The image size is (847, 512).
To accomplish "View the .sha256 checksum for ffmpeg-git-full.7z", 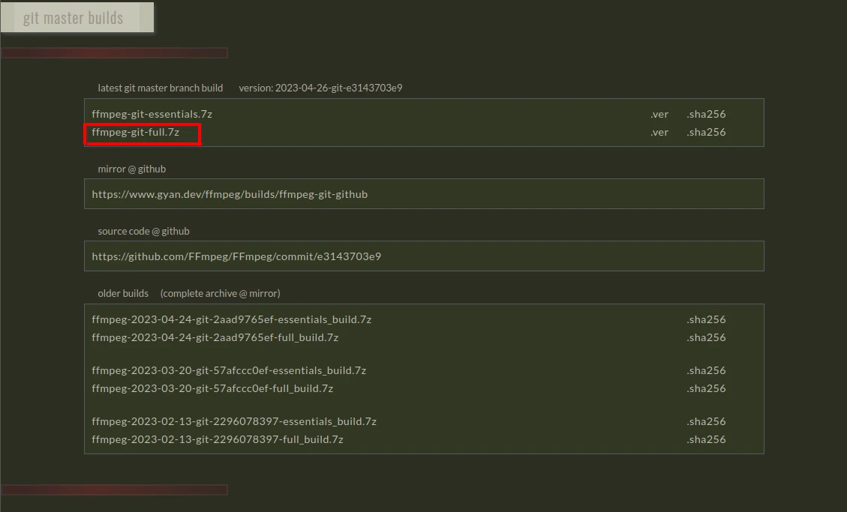I will tap(705, 132).
